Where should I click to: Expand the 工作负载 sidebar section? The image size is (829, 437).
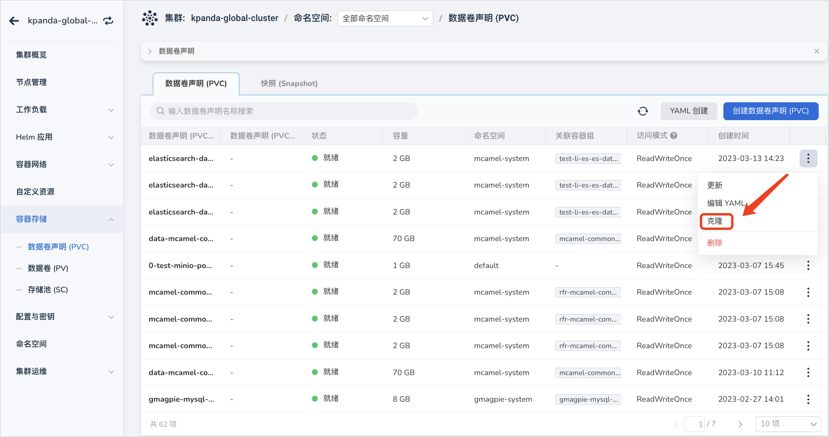point(111,110)
